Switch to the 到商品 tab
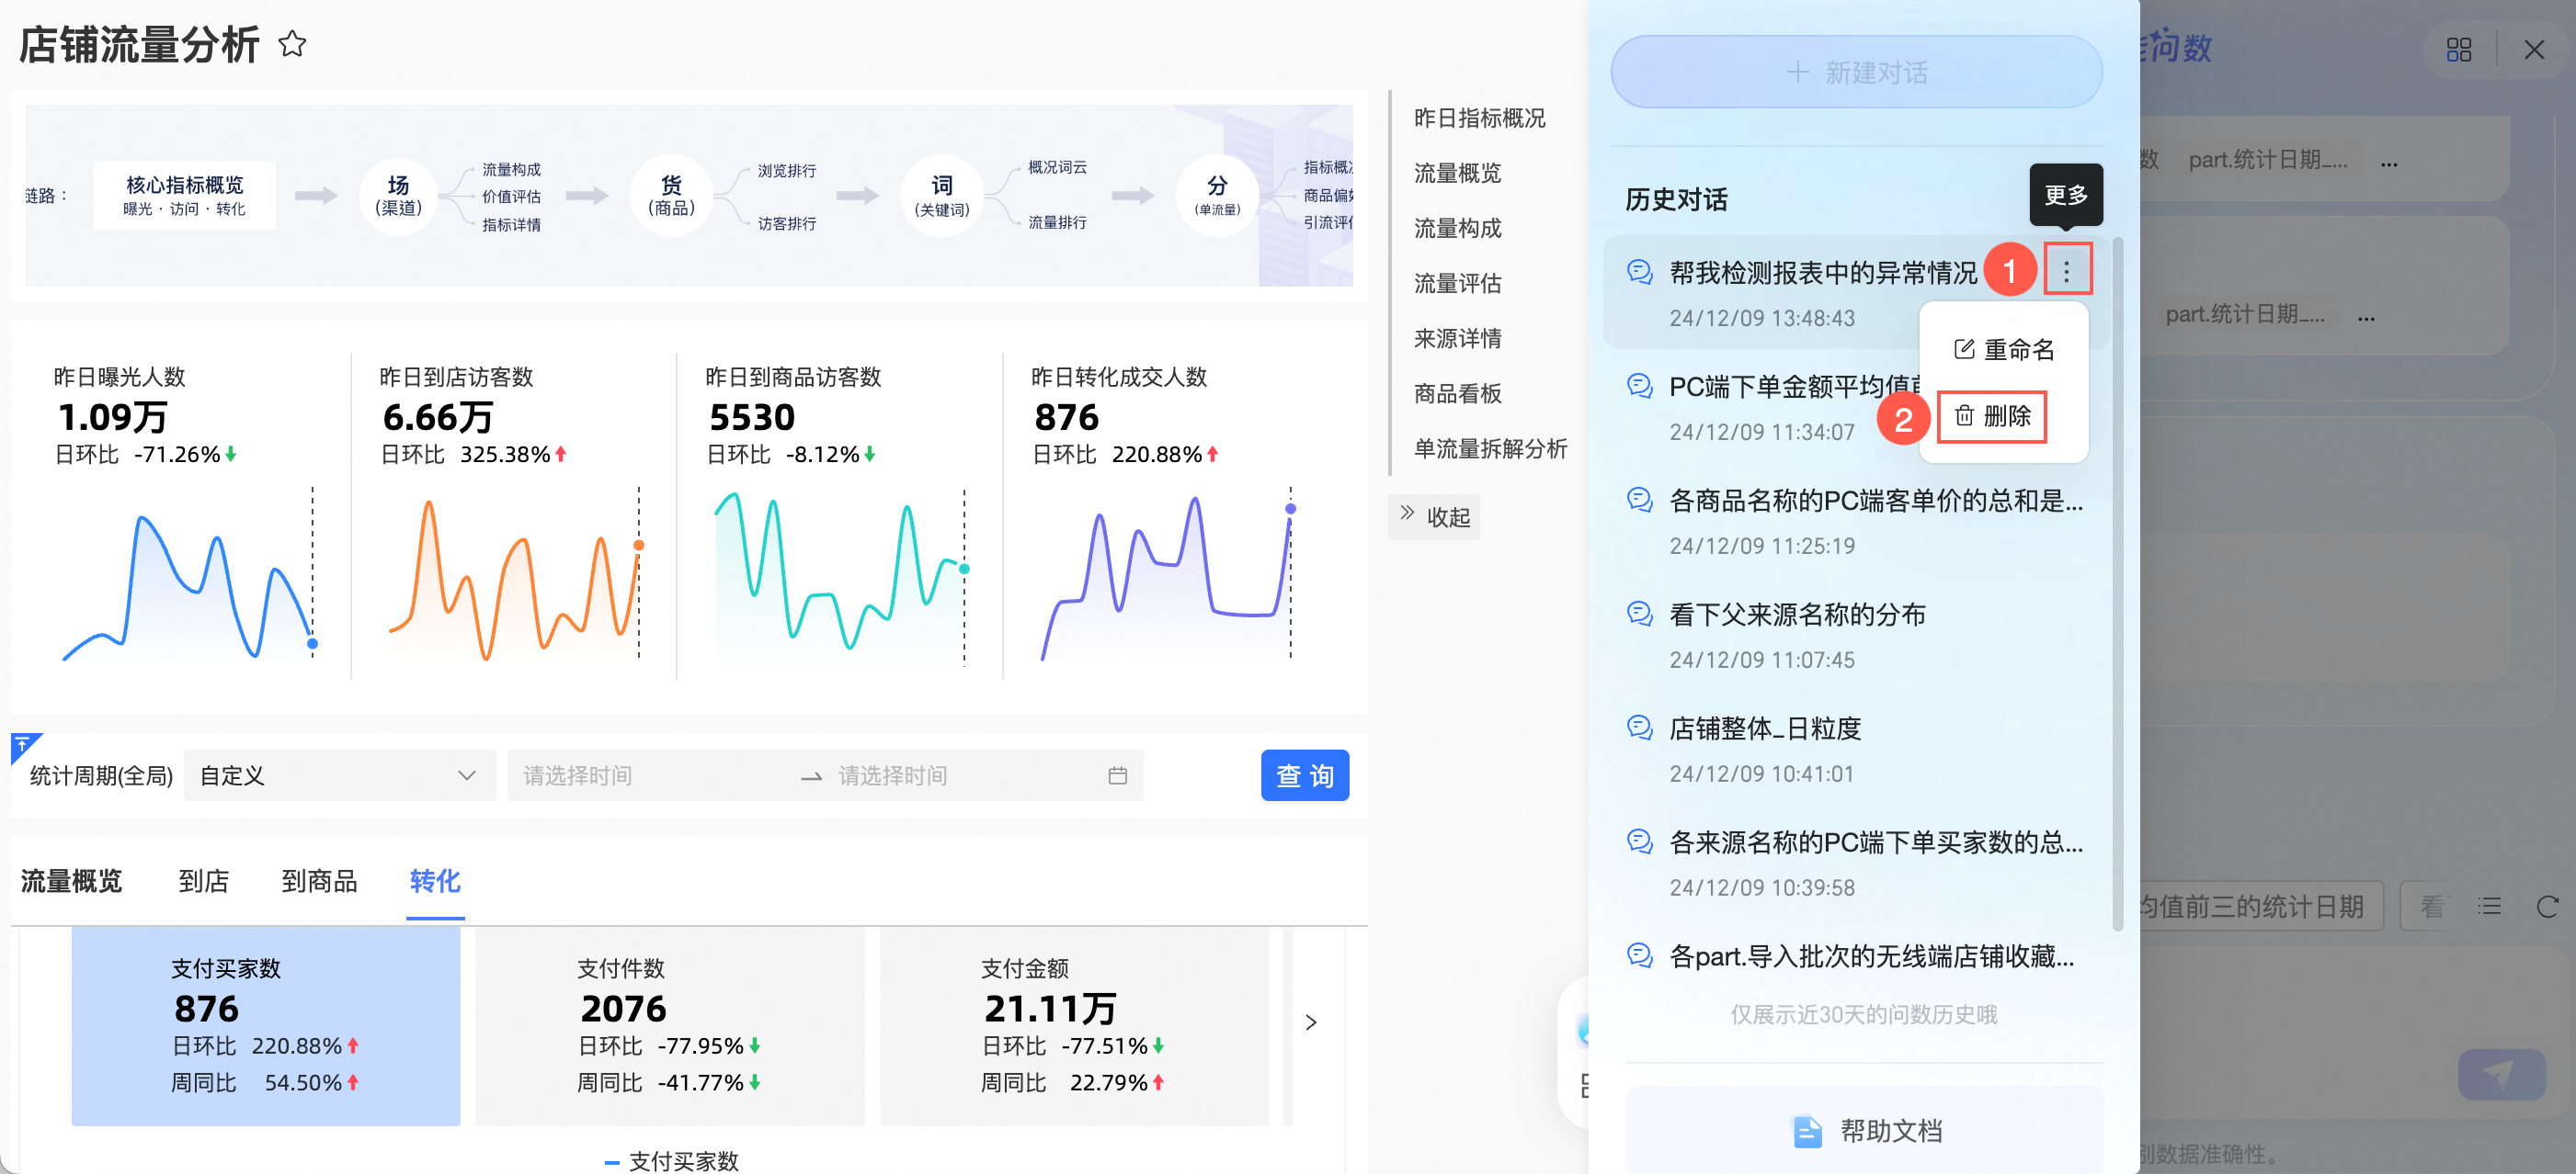Viewport: 2576px width, 1174px height. [319, 880]
